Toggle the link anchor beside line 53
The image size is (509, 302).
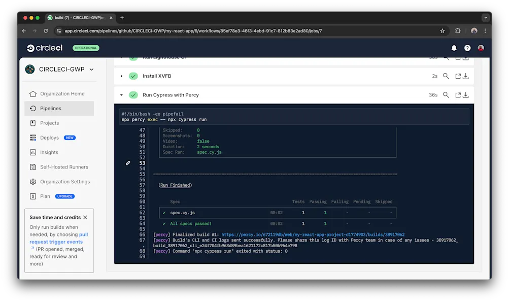128,163
